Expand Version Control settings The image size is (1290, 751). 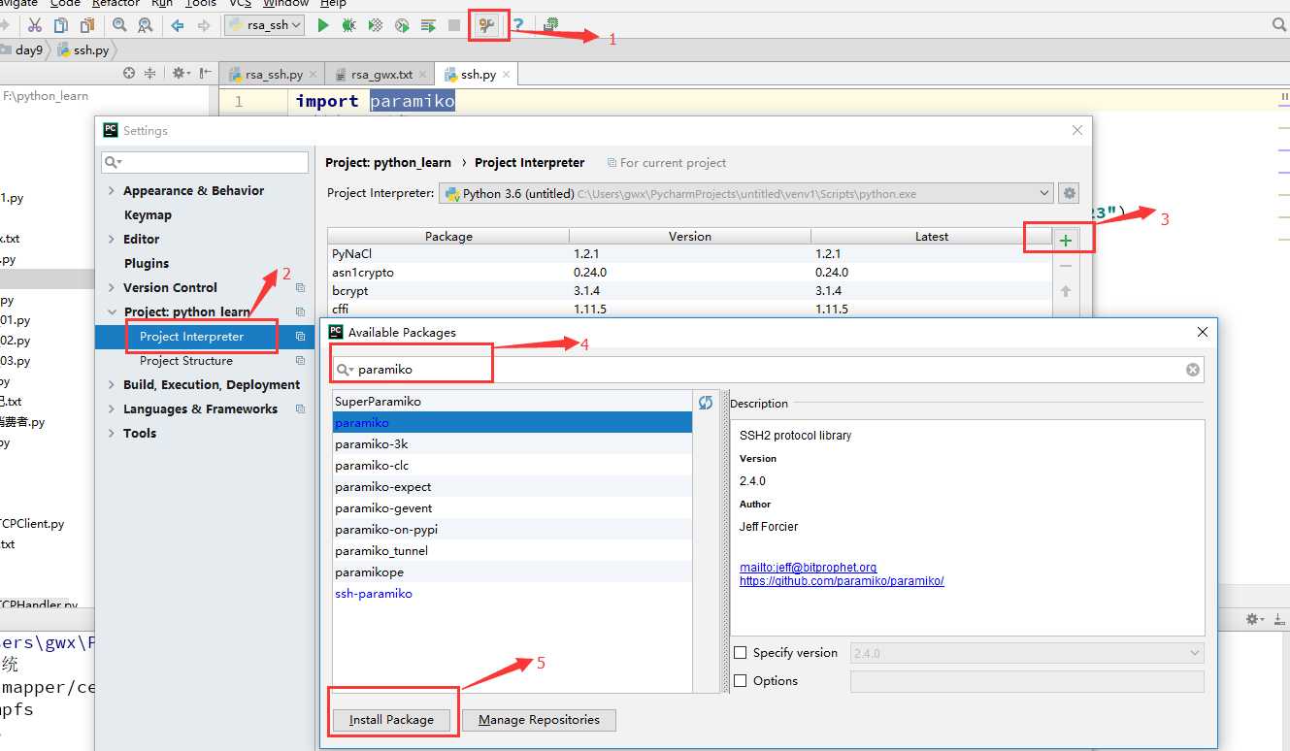click(112, 288)
